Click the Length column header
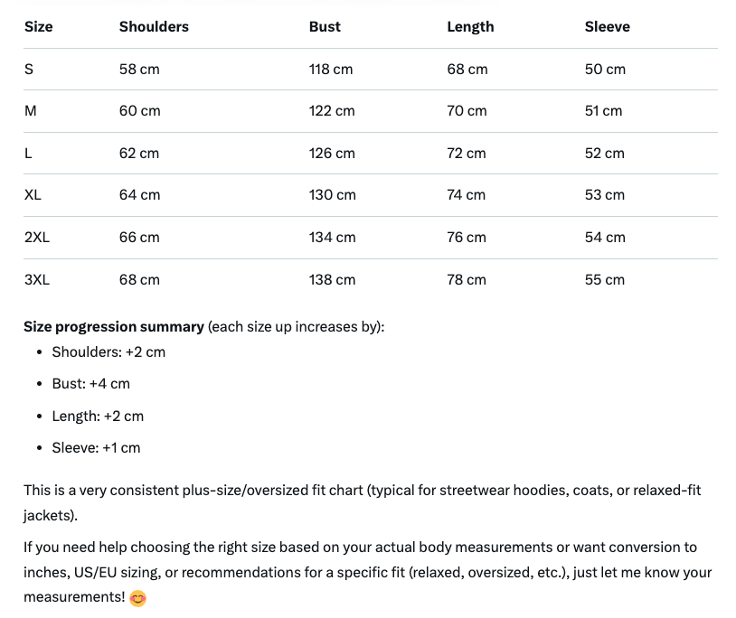 470,27
